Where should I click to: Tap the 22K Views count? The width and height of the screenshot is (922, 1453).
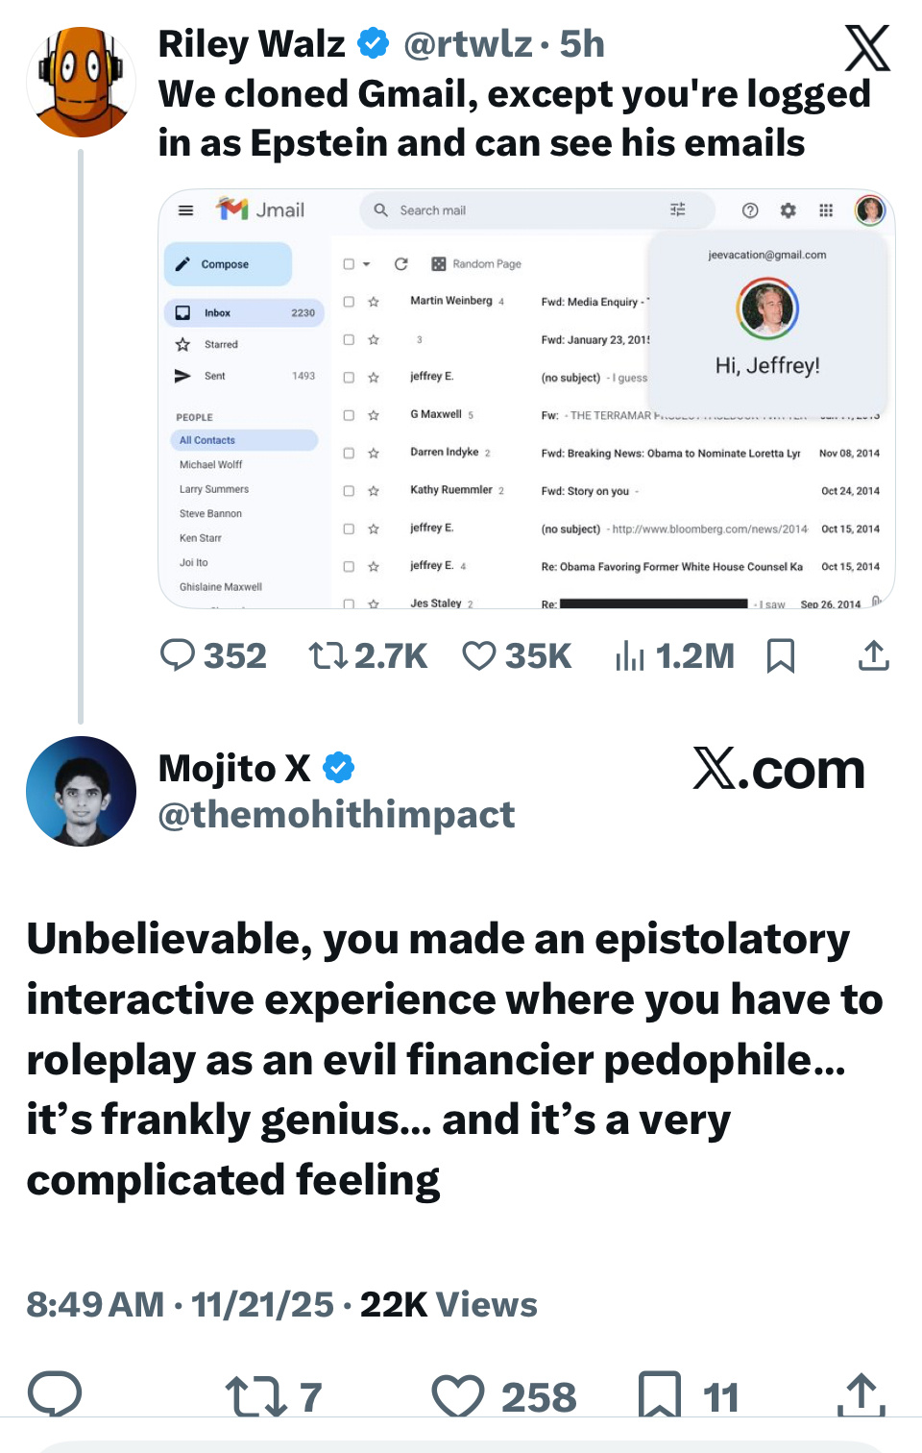pos(449,1305)
